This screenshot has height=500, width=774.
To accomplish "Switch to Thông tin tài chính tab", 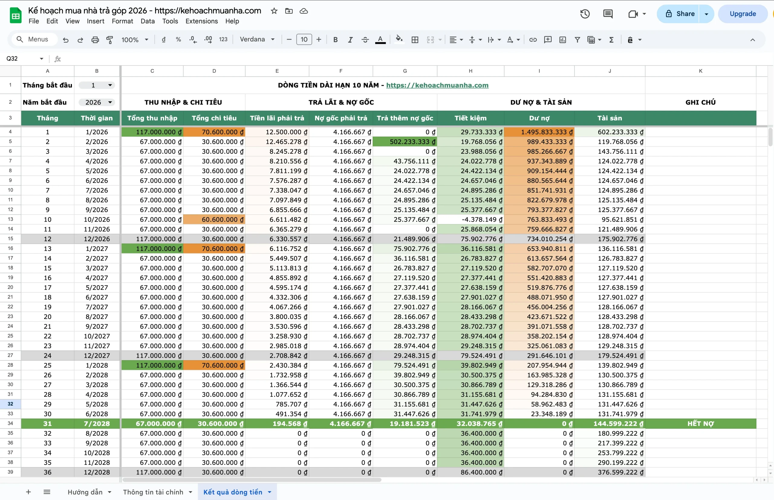I will pos(153,492).
